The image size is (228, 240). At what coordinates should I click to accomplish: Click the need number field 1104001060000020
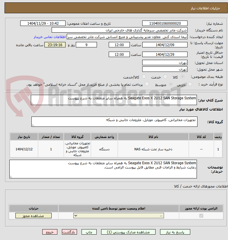click(165, 24)
